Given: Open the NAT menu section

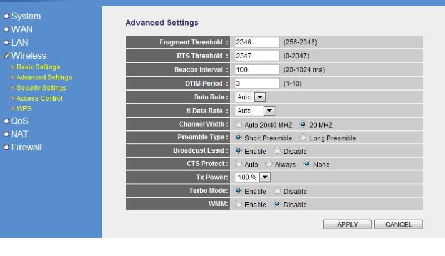Looking at the screenshot, I should (x=19, y=134).
